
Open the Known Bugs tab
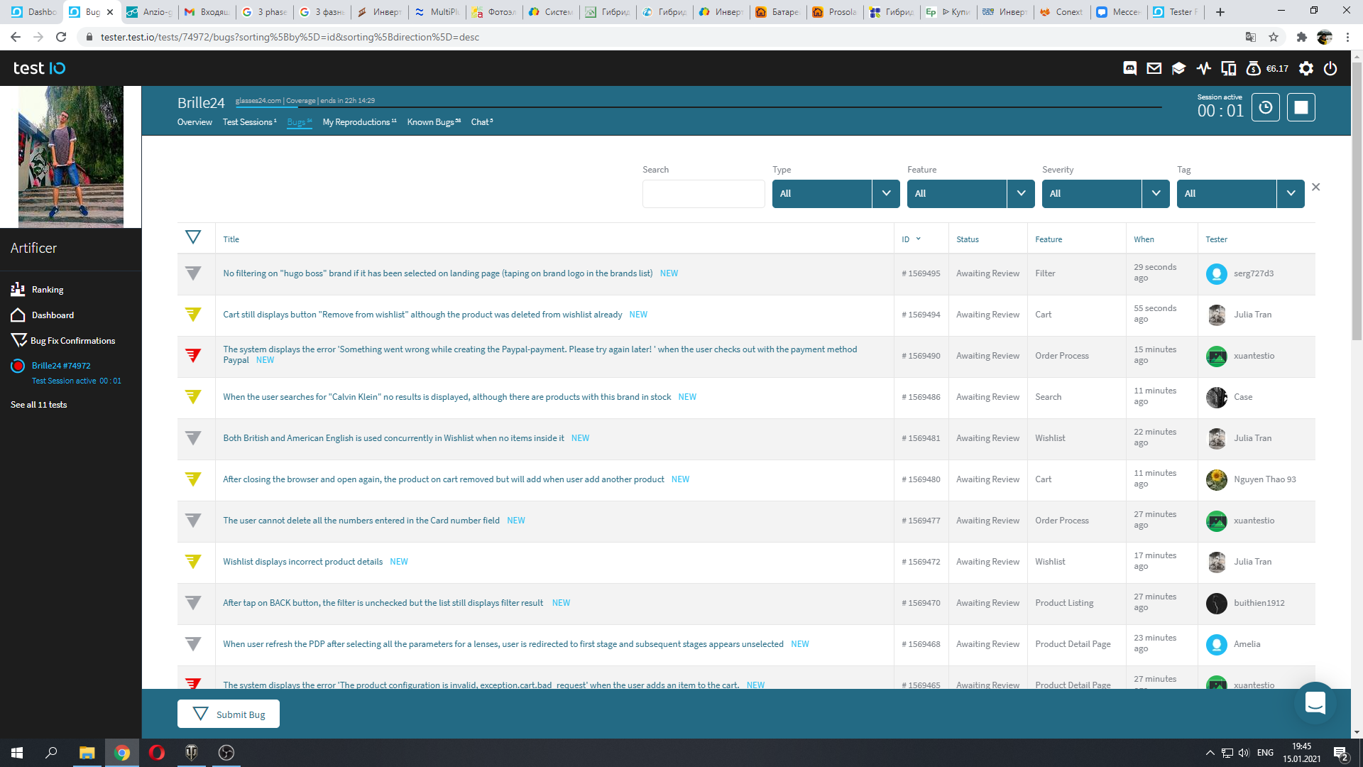[434, 122]
